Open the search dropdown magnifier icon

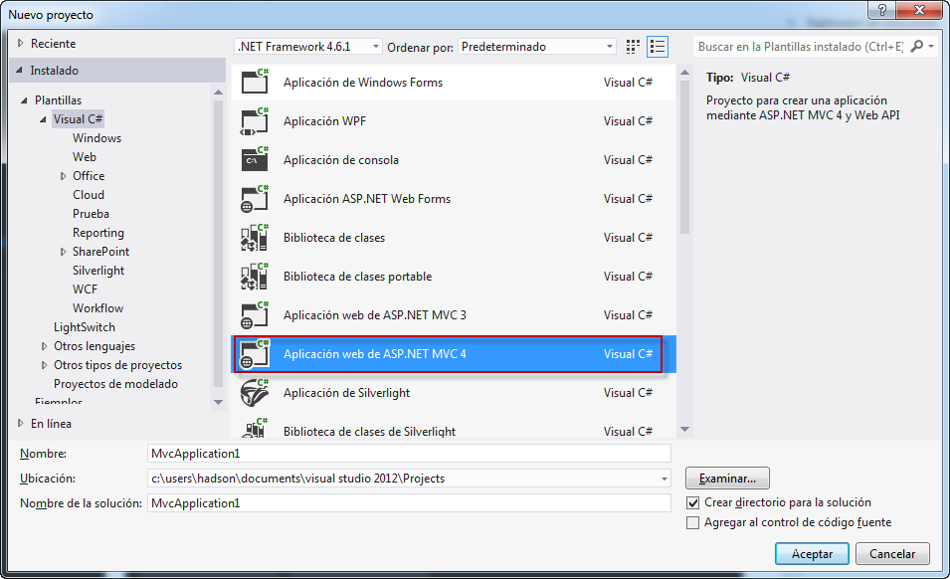(x=916, y=46)
